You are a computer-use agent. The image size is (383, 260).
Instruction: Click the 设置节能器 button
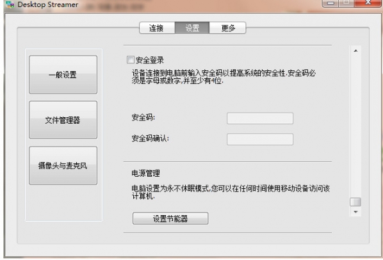pos(170,218)
